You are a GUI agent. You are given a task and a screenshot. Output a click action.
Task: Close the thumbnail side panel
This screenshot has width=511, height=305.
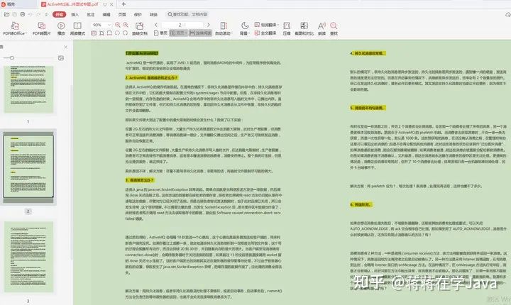click(x=65, y=47)
